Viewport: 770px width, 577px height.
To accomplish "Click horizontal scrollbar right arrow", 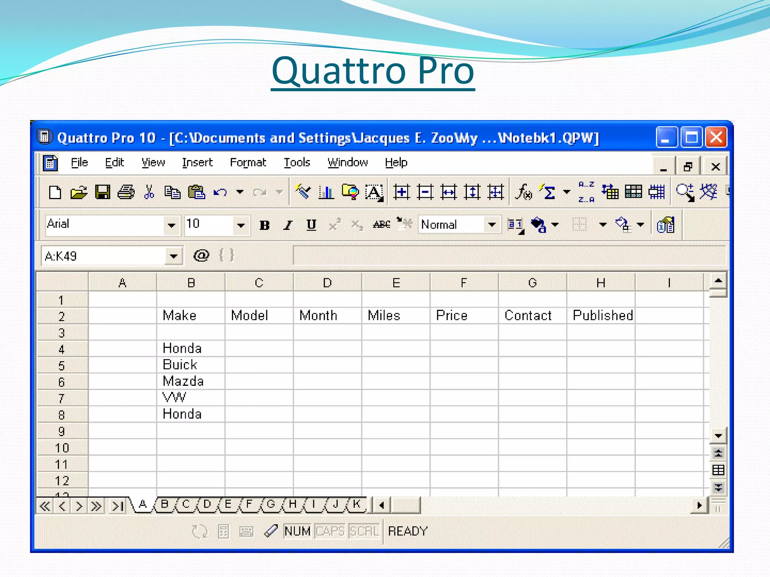I will 699,505.
